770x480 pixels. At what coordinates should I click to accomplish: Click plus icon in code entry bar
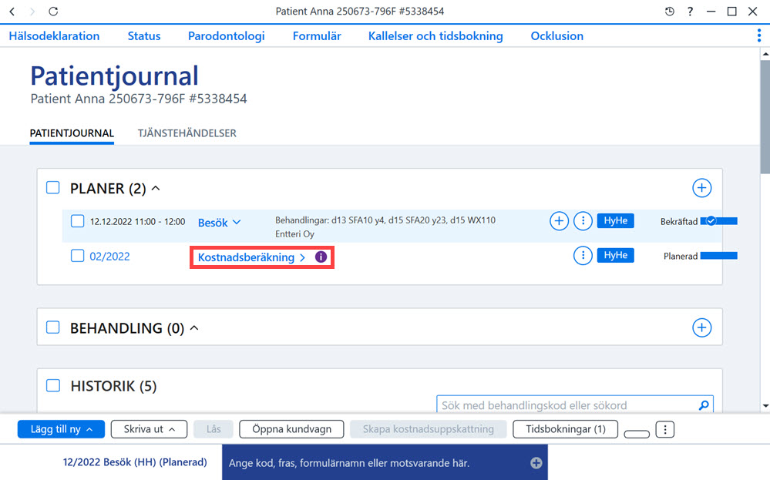click(536, 463)
